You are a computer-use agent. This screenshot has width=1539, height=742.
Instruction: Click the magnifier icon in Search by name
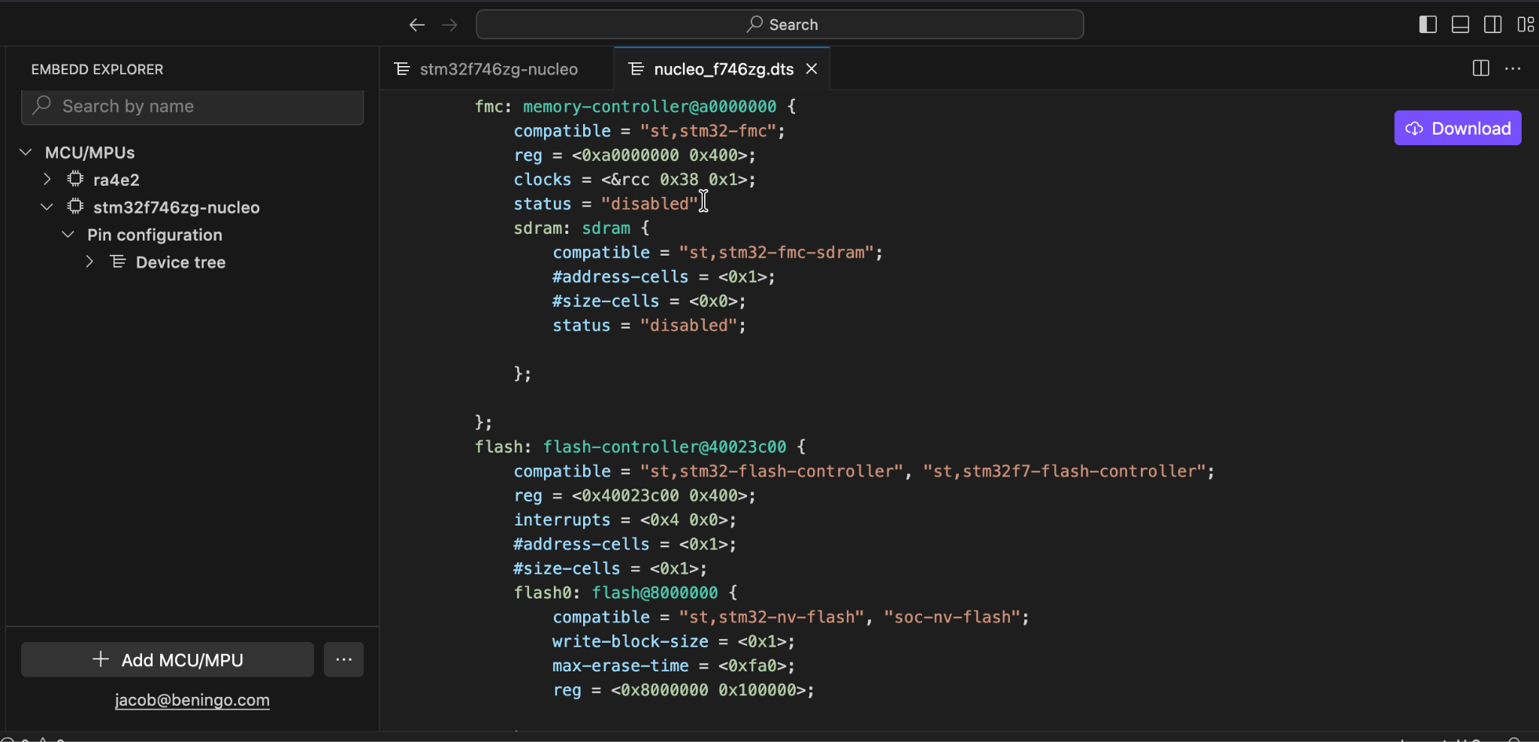click(43, 106)
